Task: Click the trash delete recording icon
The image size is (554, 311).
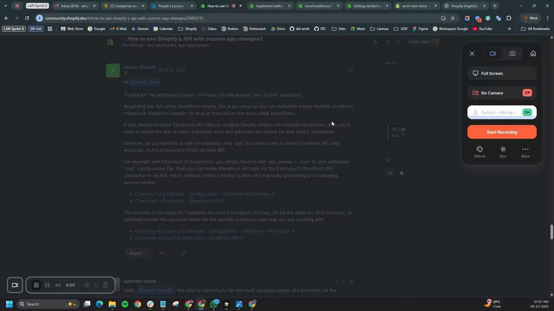Action: point(105,285)
